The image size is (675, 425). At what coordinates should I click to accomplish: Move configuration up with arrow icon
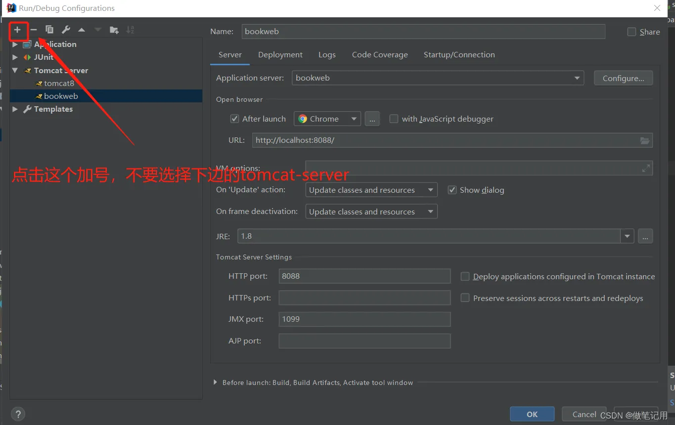pos(82,30)
